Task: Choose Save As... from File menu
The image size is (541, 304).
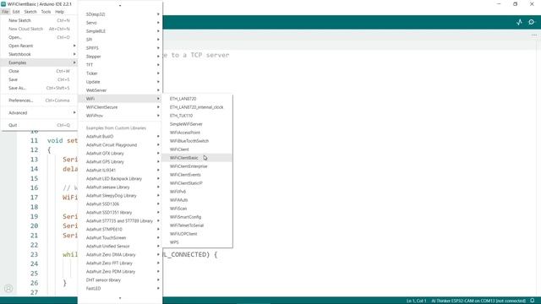Action: tap(39, 88)
